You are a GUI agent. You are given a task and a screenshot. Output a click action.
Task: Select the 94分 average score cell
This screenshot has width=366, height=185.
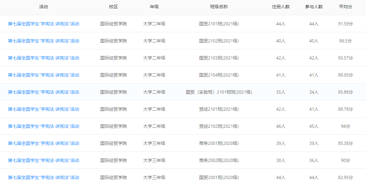pyautogui.click(x=346, y=126)
